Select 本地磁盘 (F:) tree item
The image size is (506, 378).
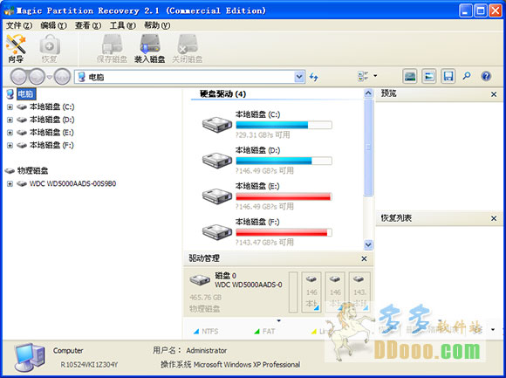(51, 145)
